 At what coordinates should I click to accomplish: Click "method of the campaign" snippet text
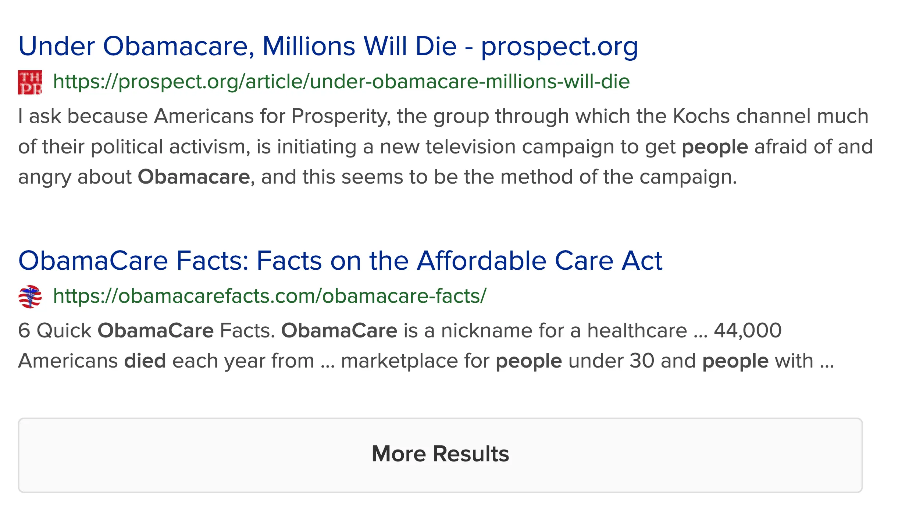point(619,177)
